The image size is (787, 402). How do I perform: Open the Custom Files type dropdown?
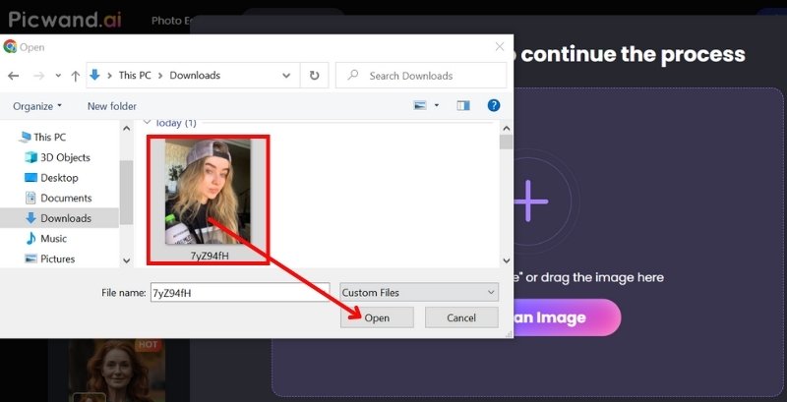click(x=419, y=293)
